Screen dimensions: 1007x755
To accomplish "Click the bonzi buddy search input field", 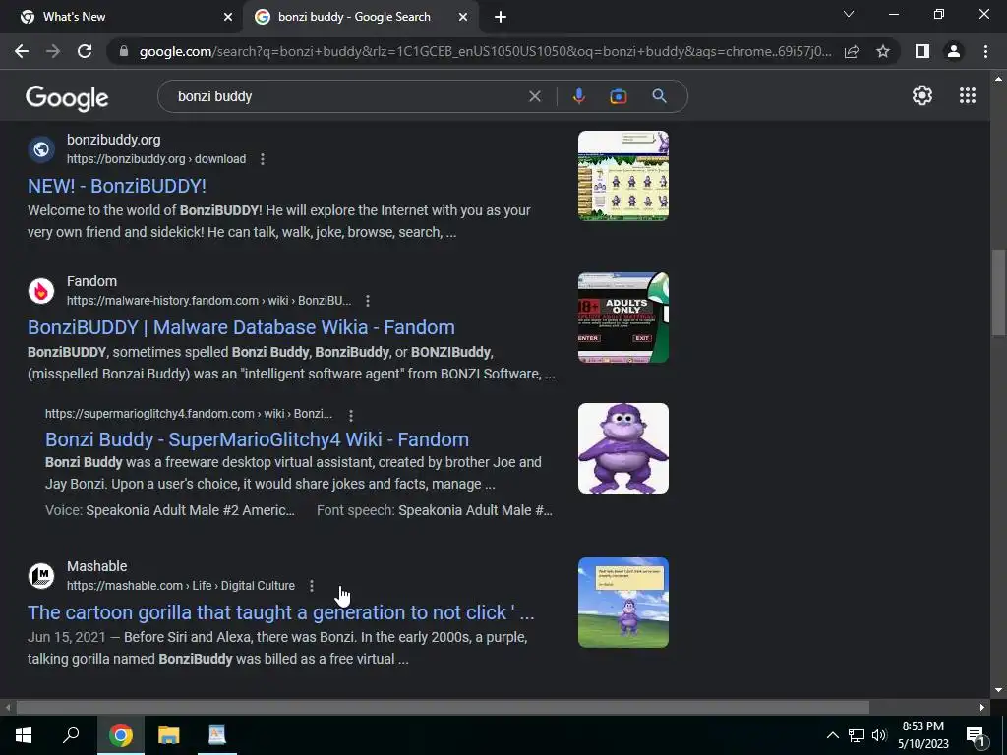I will pyautogui.click(x=347, y=96).
